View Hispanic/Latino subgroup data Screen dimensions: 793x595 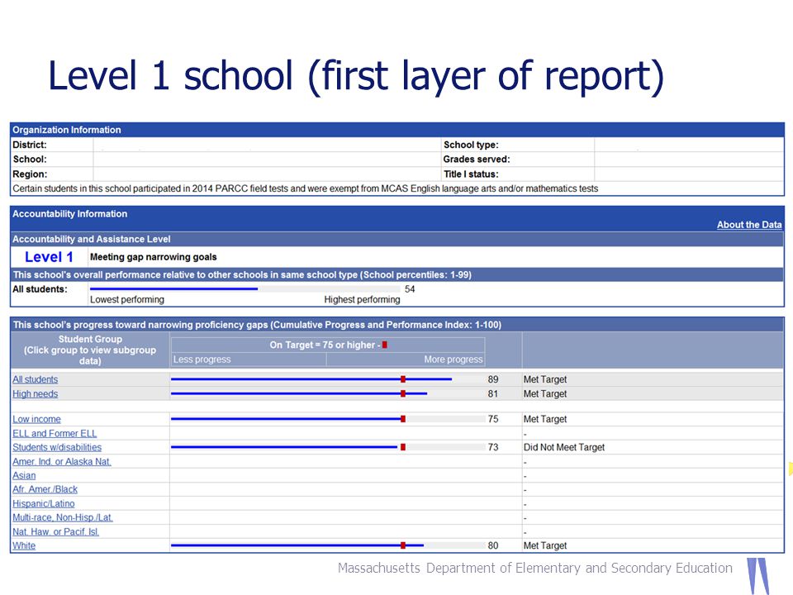(44, 503)
